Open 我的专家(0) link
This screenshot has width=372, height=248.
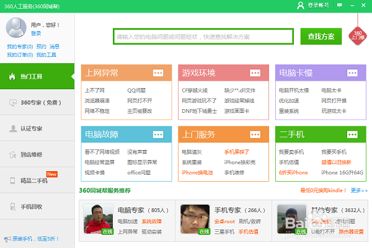[20, 46]
